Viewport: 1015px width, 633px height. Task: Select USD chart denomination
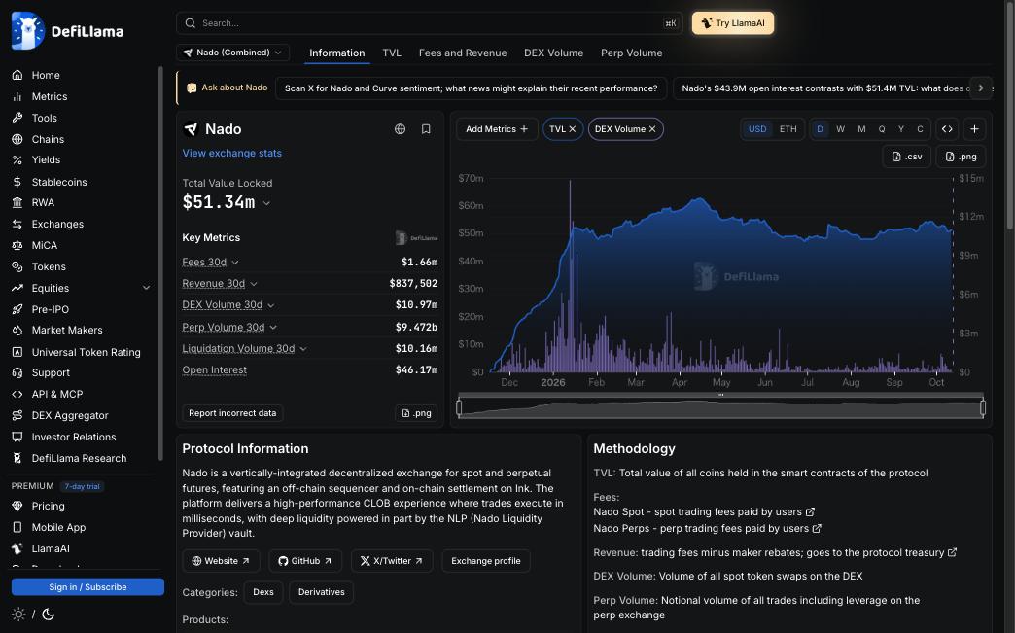click(x=757, y=129)
